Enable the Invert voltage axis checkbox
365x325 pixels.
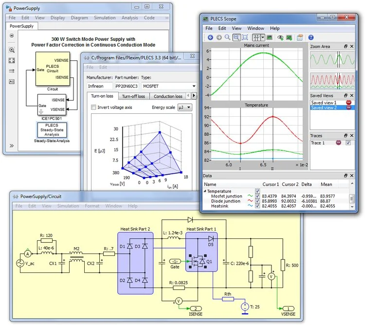(x=93, y=107)
